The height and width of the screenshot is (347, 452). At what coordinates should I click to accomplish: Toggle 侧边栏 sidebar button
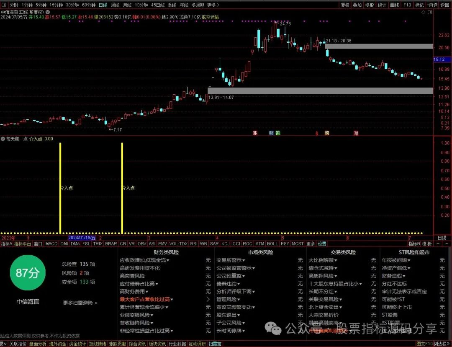tap(442, 344)
